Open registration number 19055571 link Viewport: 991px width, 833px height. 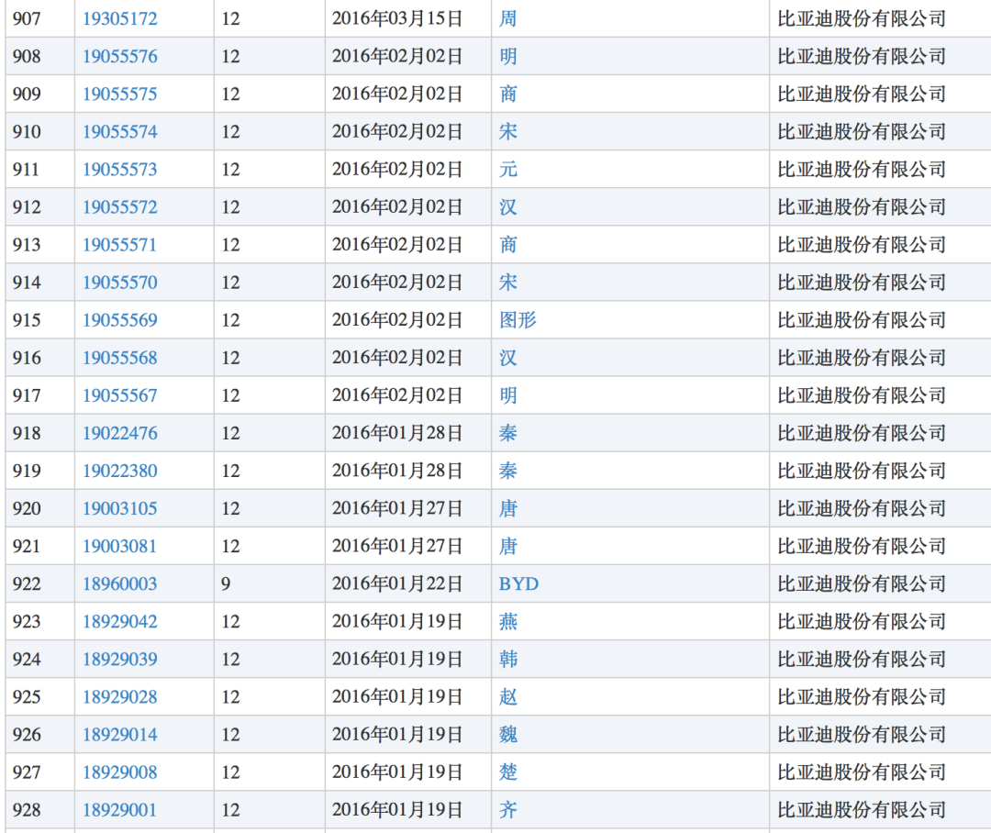pyautogui.click(x=120, y=245)
